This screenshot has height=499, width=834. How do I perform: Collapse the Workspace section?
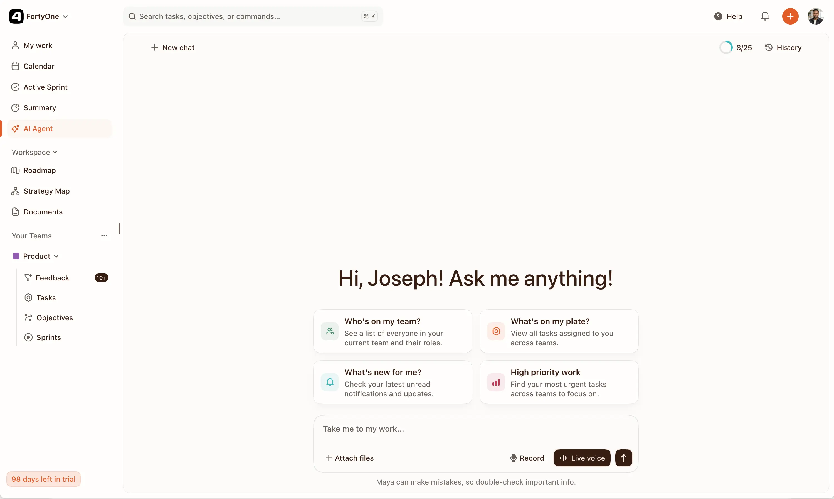pos(34,152)
